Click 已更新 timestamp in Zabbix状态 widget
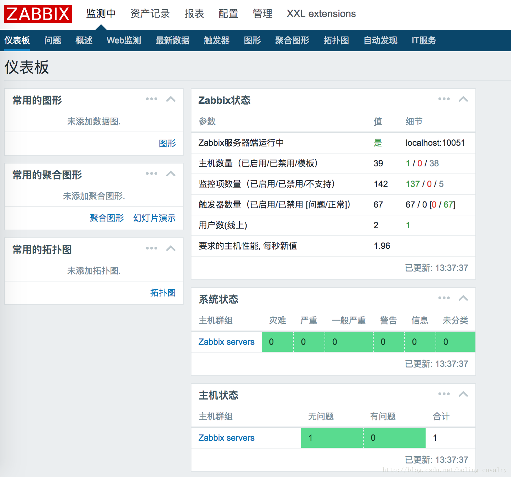The width and height of the screenshot is (511, 477). click(x=437, y=268)
